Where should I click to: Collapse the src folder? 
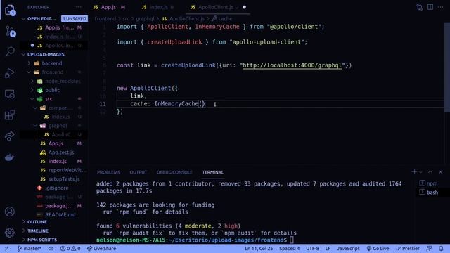[49, 99]
